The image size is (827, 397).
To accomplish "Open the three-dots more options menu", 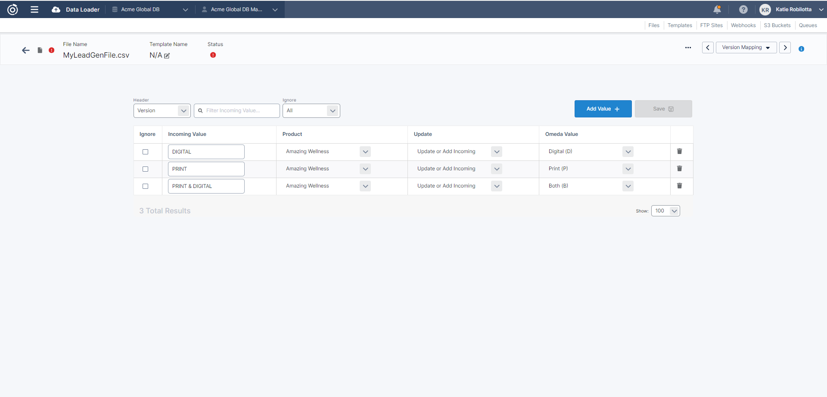I will click(x=688, y=48).
